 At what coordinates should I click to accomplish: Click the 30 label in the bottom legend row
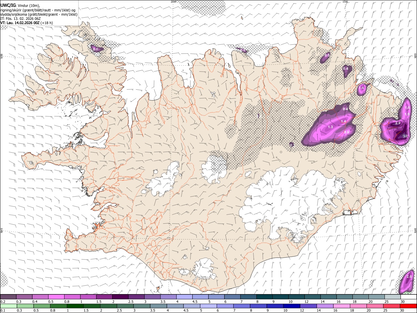coord(402,310)
